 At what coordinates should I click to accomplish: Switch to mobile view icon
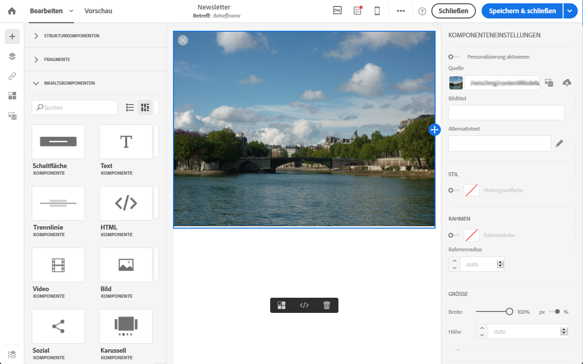click(377, 10)
